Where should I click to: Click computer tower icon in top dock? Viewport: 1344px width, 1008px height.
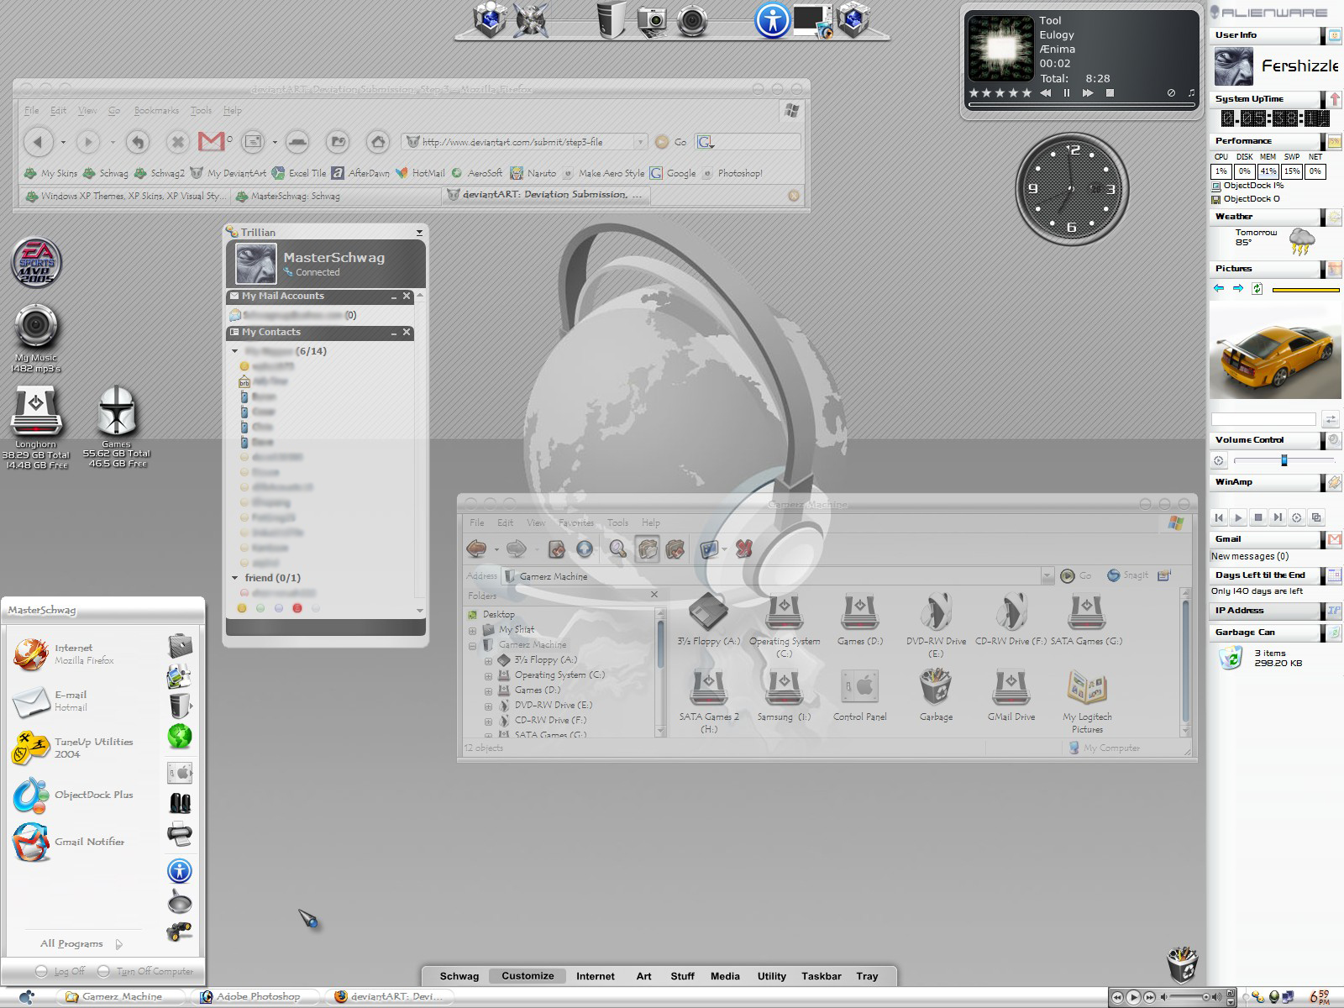click(x=611, y=20)
